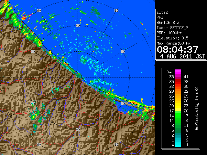Click the scan time "08:04:37"
This screenshot has height=155, width=207.
coord(178,49)
